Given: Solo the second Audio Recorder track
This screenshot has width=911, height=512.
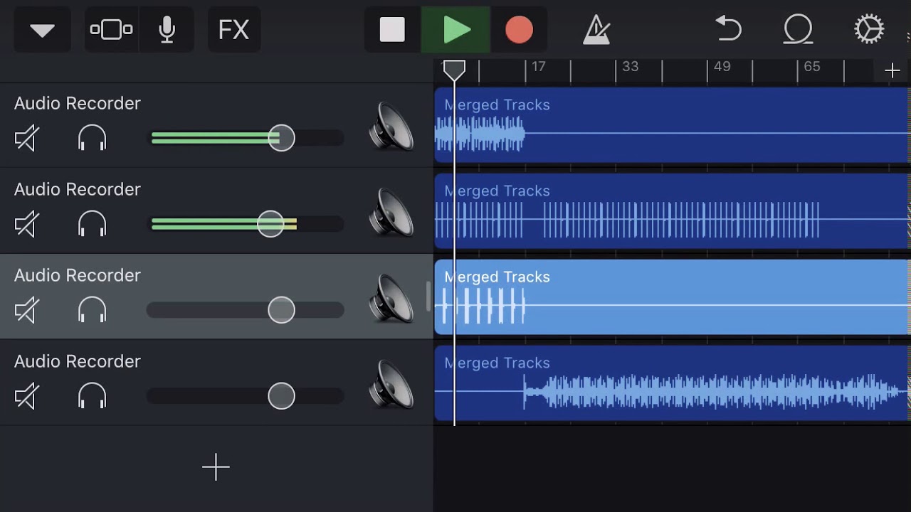Looking at the screenshot, I should [92, 224].
